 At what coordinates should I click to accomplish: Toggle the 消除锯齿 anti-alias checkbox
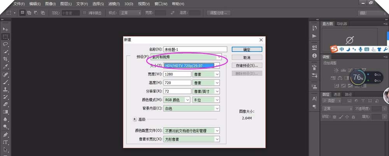coord(85,13)
